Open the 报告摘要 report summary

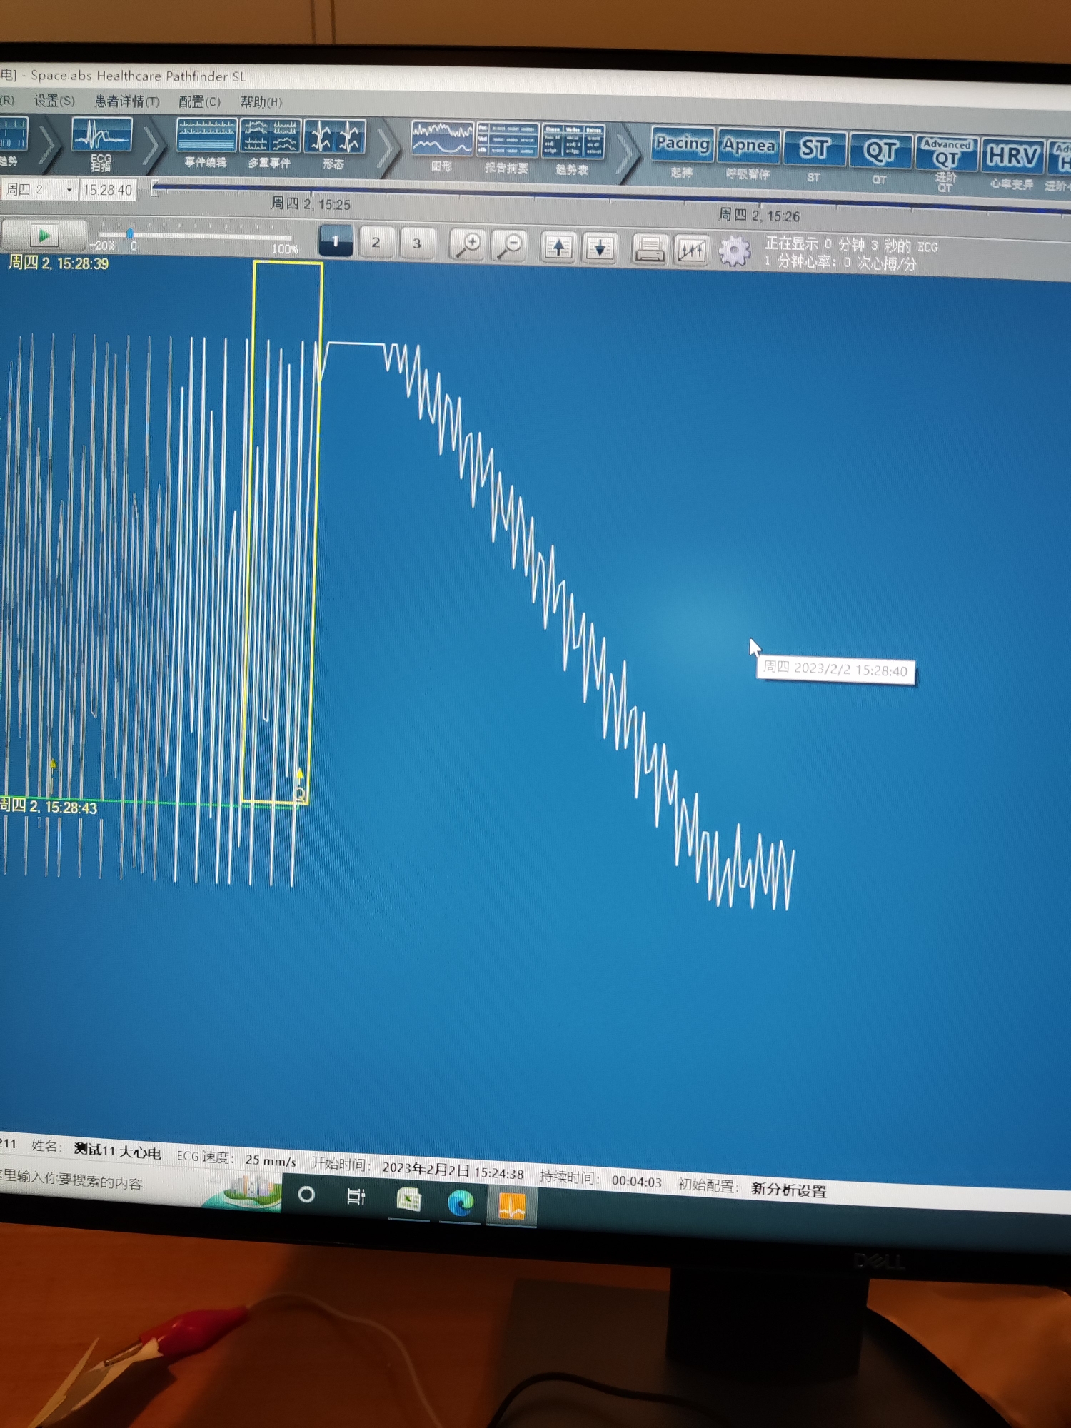(507, 149)
